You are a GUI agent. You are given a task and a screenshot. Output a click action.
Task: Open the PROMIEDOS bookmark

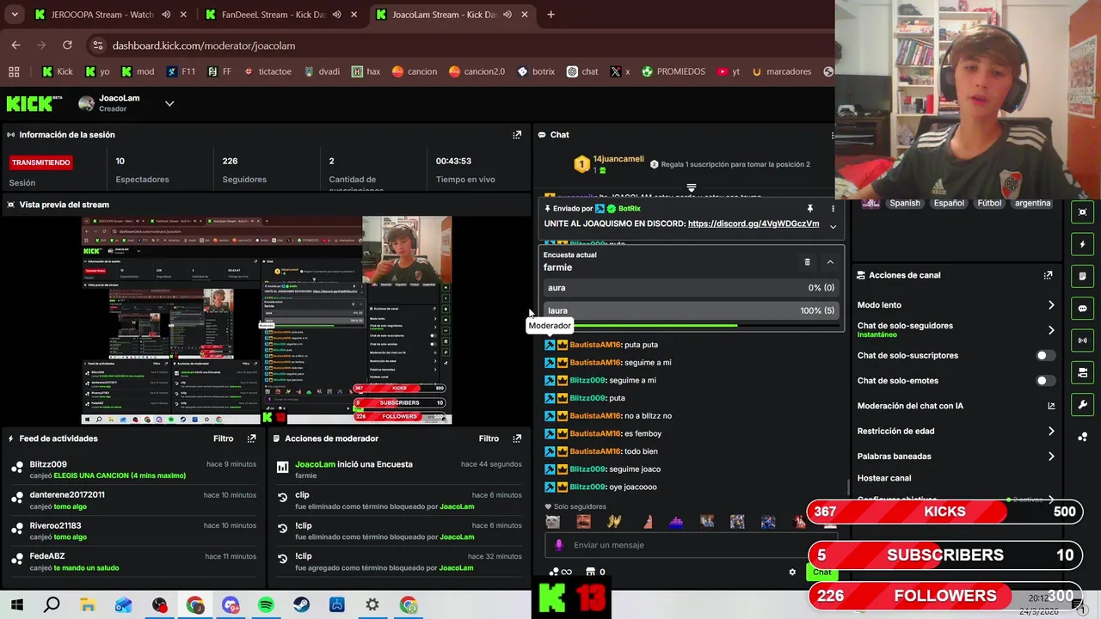673,71
